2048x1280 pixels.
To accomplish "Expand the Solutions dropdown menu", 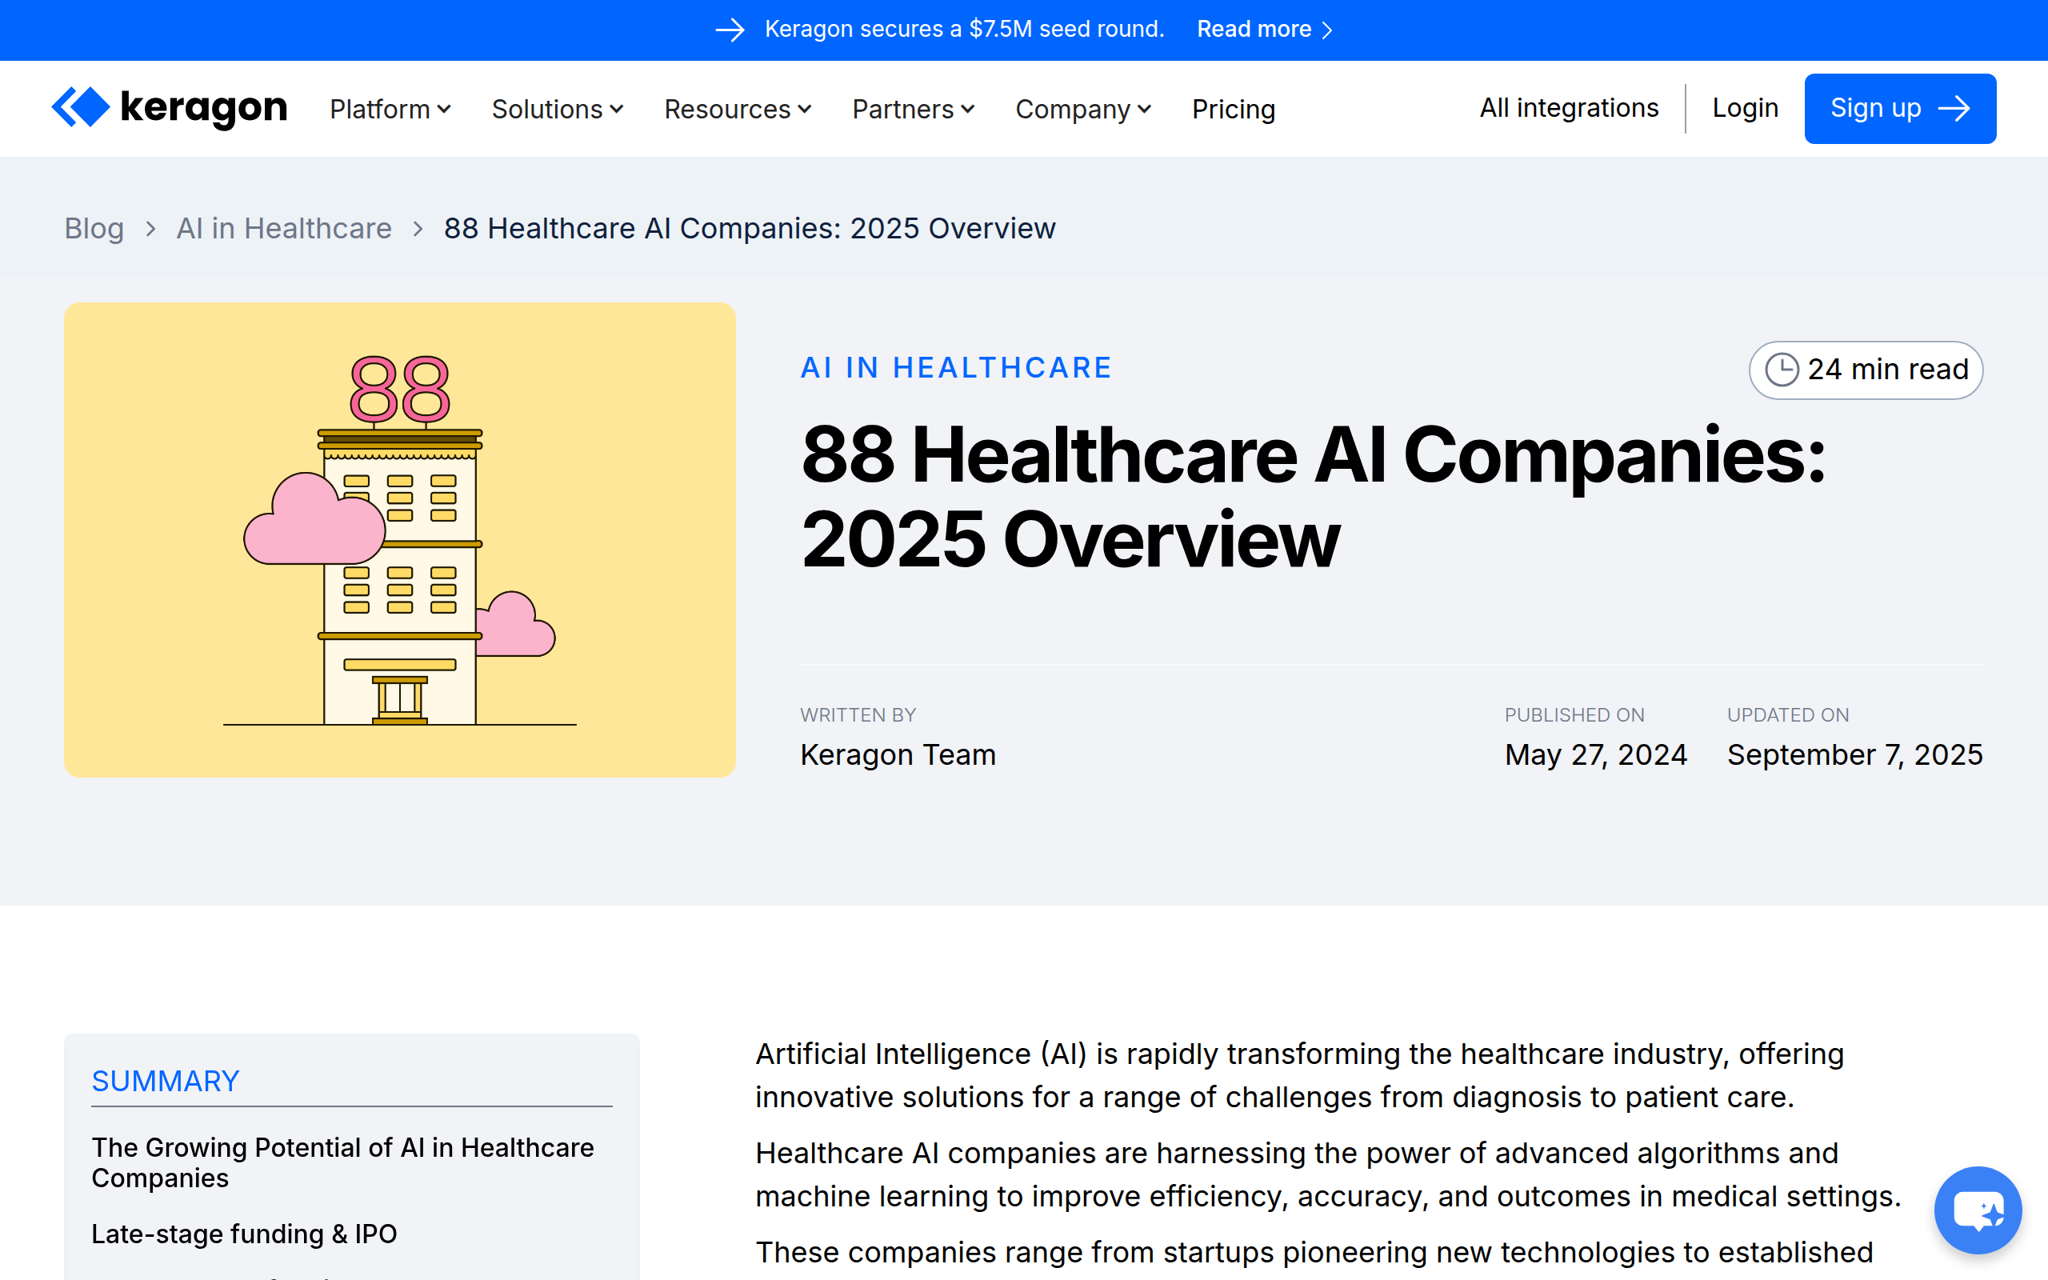I will pyautogui.click(x=557, y=110).
